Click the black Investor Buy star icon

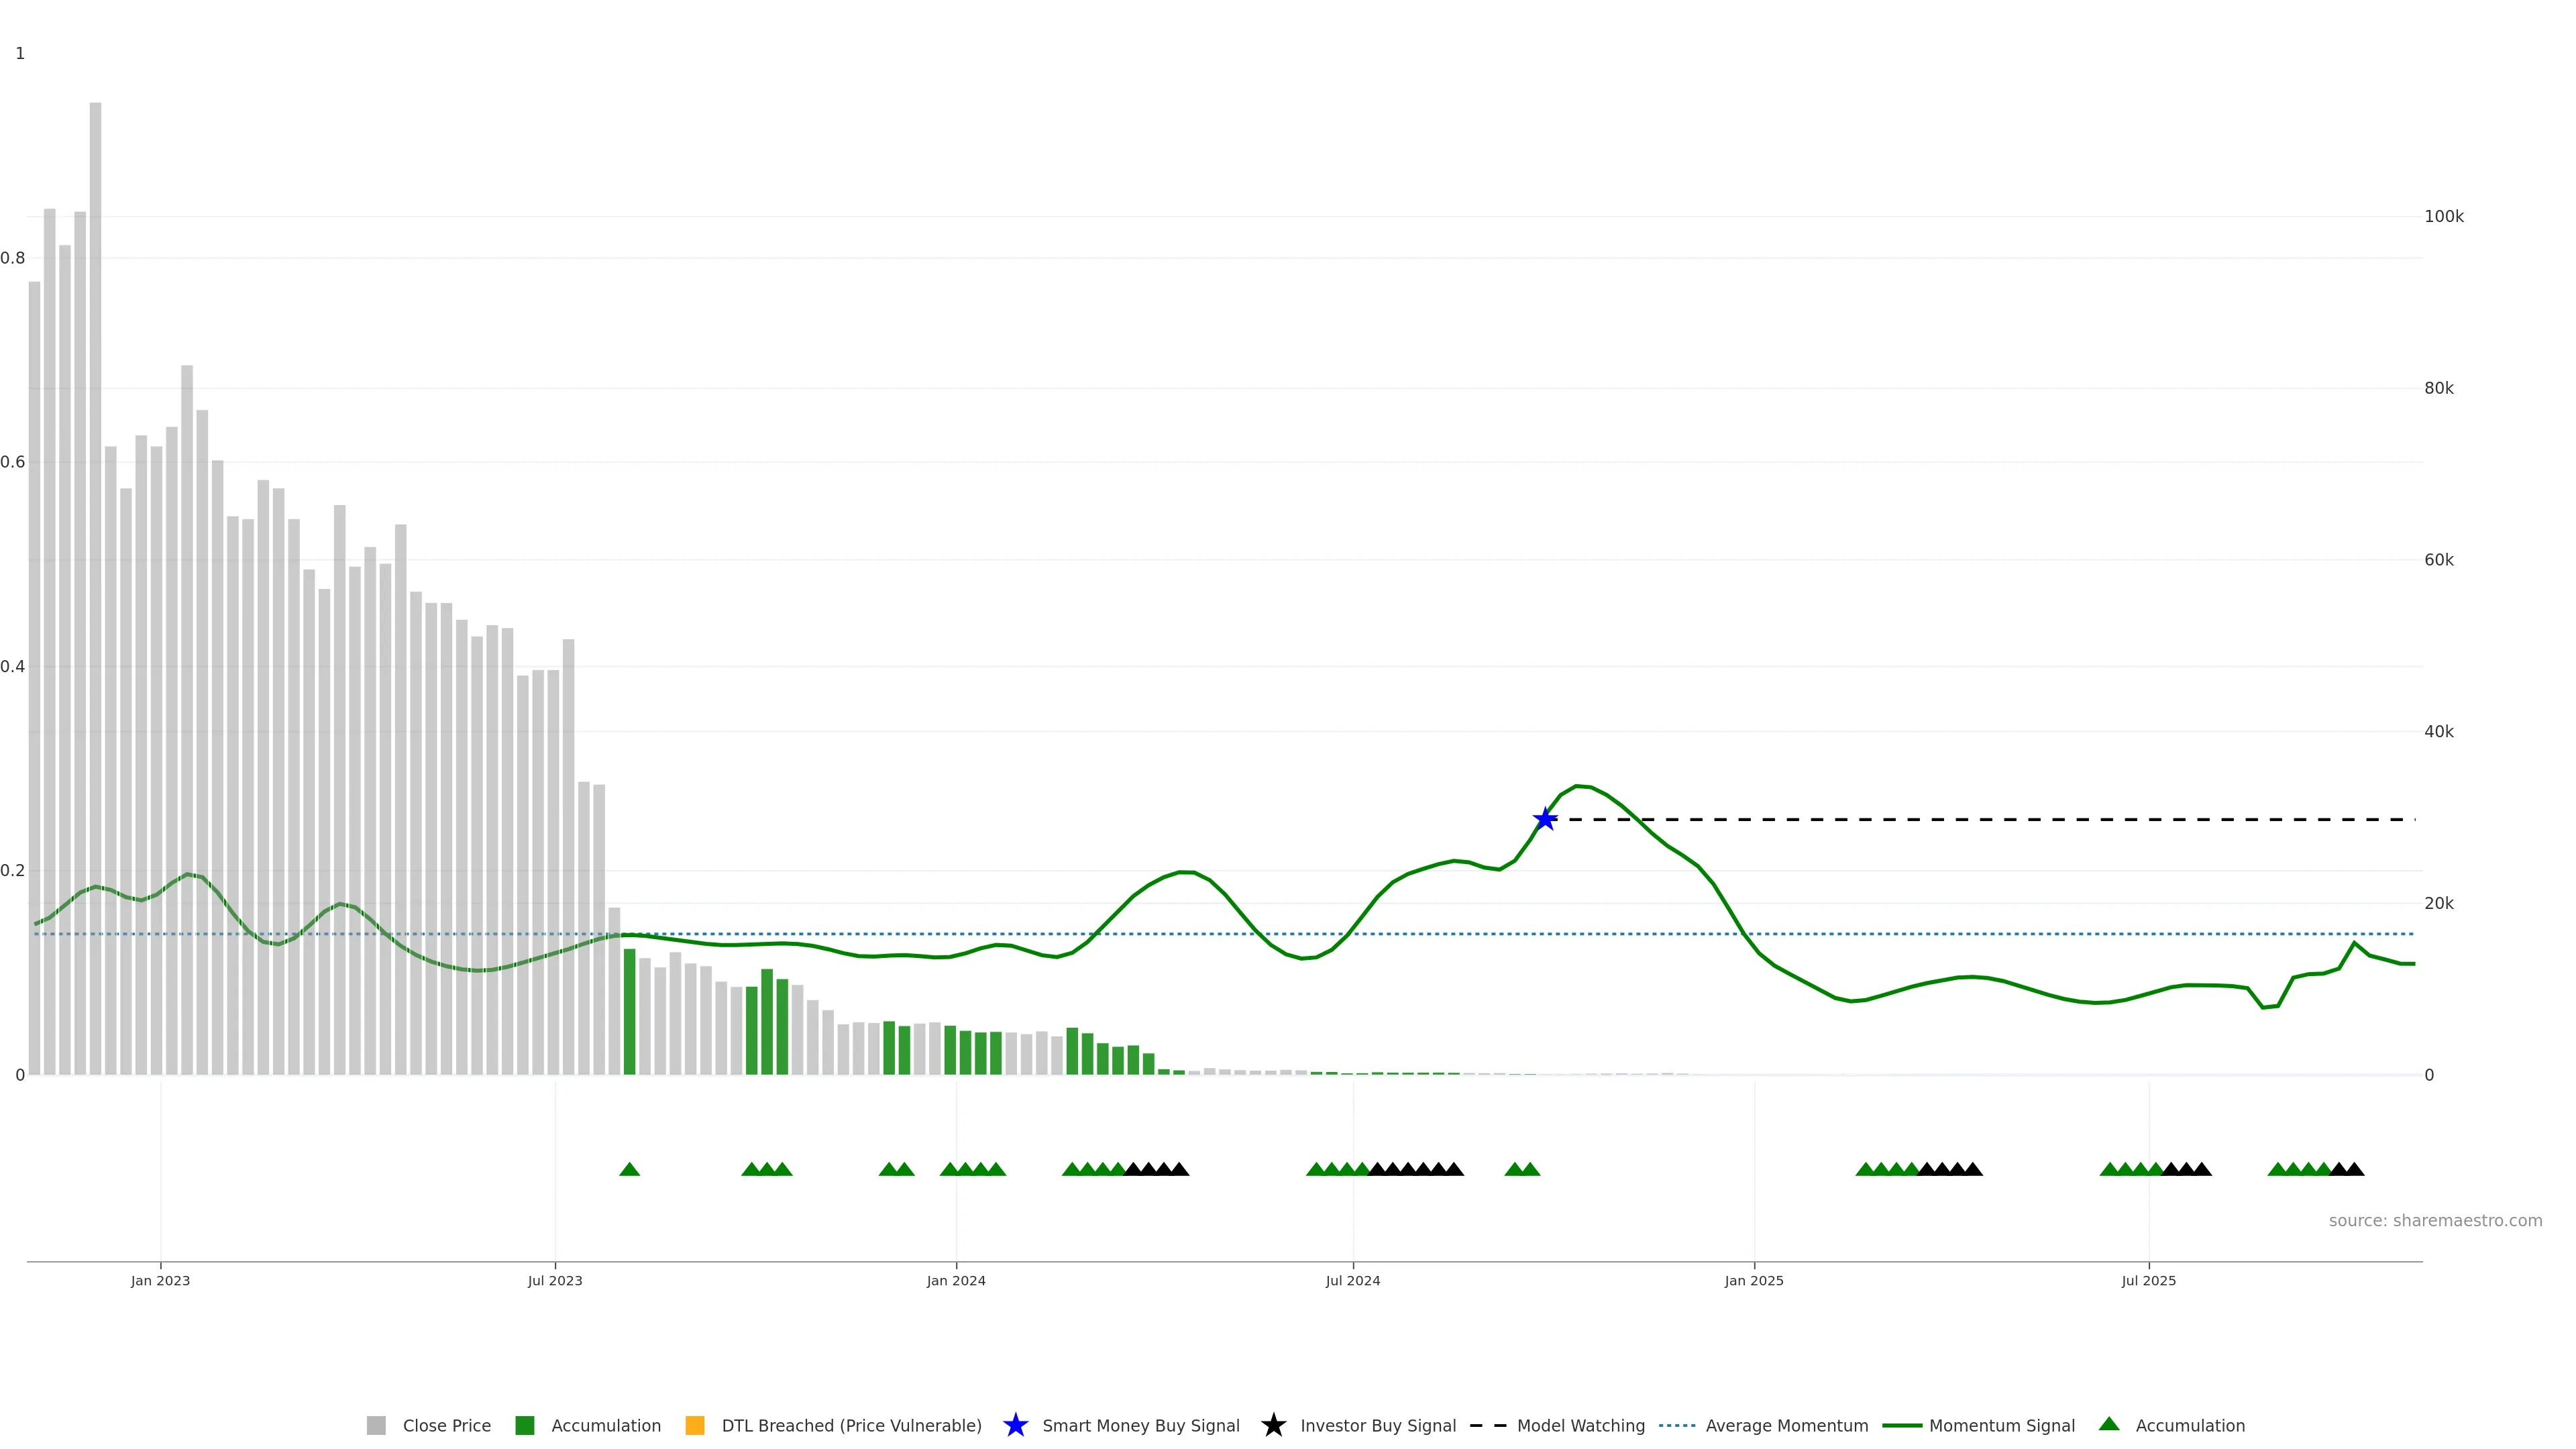point(1273,1426)
